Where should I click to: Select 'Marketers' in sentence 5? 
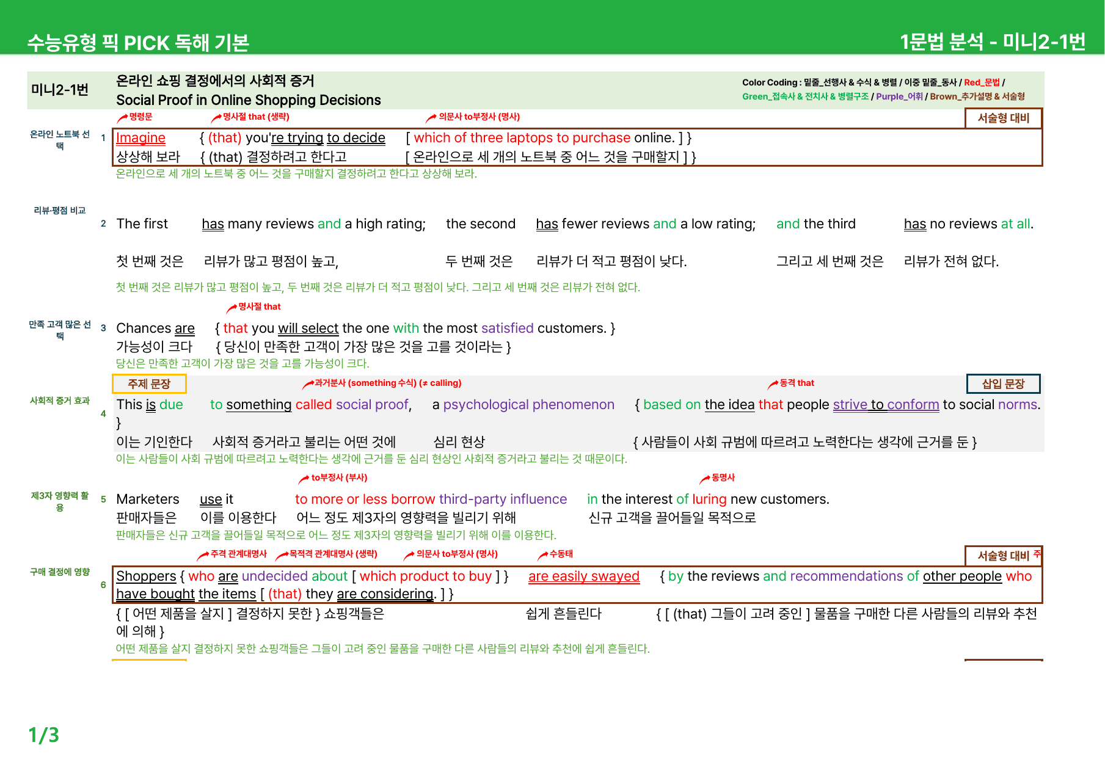click(x=148, y=499)
